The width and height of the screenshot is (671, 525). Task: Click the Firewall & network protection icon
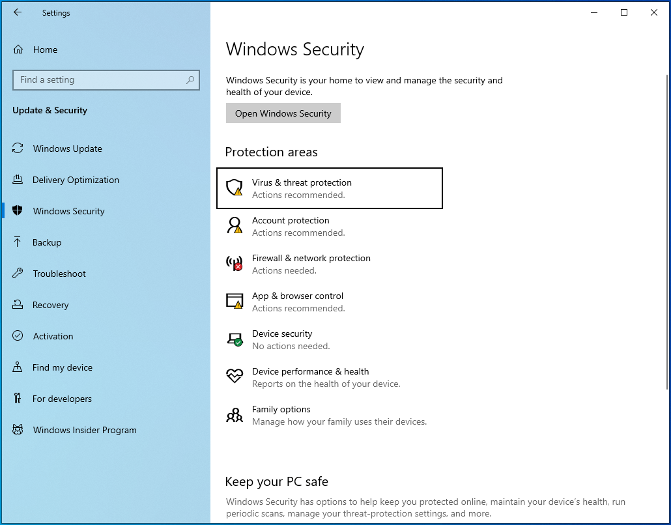pyautogui.click(x=234, y=264)
